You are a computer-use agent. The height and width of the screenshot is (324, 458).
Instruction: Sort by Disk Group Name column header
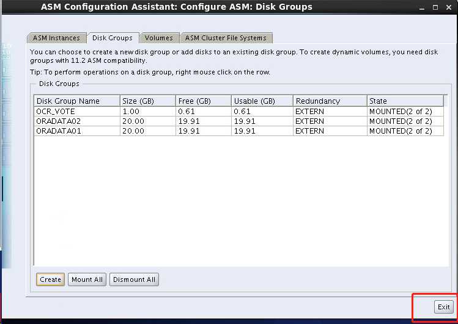77,101
